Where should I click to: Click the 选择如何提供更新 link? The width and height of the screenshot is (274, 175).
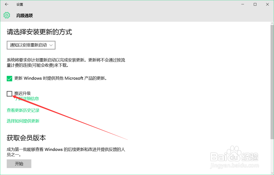[23, 121]
